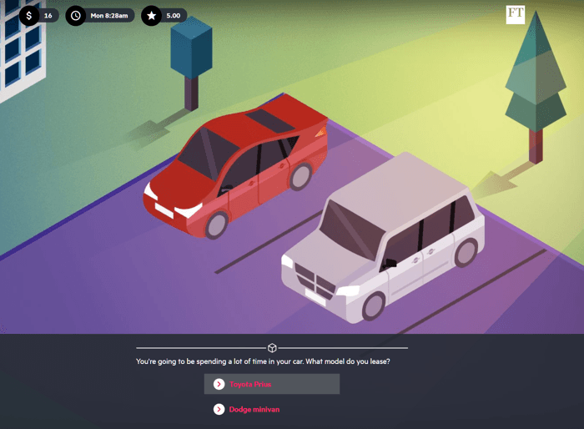This screenshot has height=429, width=584.
Task: Click the arrow icon beside Dodge minivan
Action: coord(219,409)
